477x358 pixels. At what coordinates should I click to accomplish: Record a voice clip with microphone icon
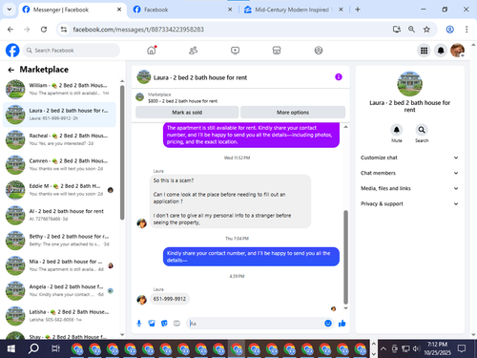point(139,324)
